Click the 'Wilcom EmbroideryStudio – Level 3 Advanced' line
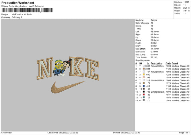The height and width of the screenshot is (135, 191). [x=23, y=6]
